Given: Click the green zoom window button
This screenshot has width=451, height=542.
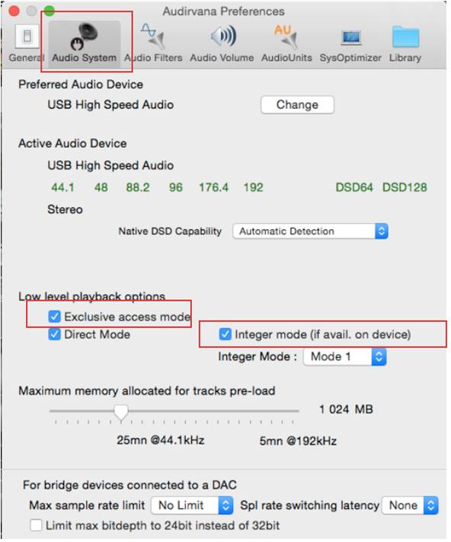Looking at the screenshot, I should pyautogui.click(x=50, y=11).
